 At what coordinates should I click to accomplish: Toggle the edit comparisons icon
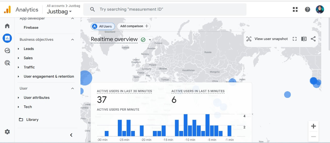click(304, 39)
